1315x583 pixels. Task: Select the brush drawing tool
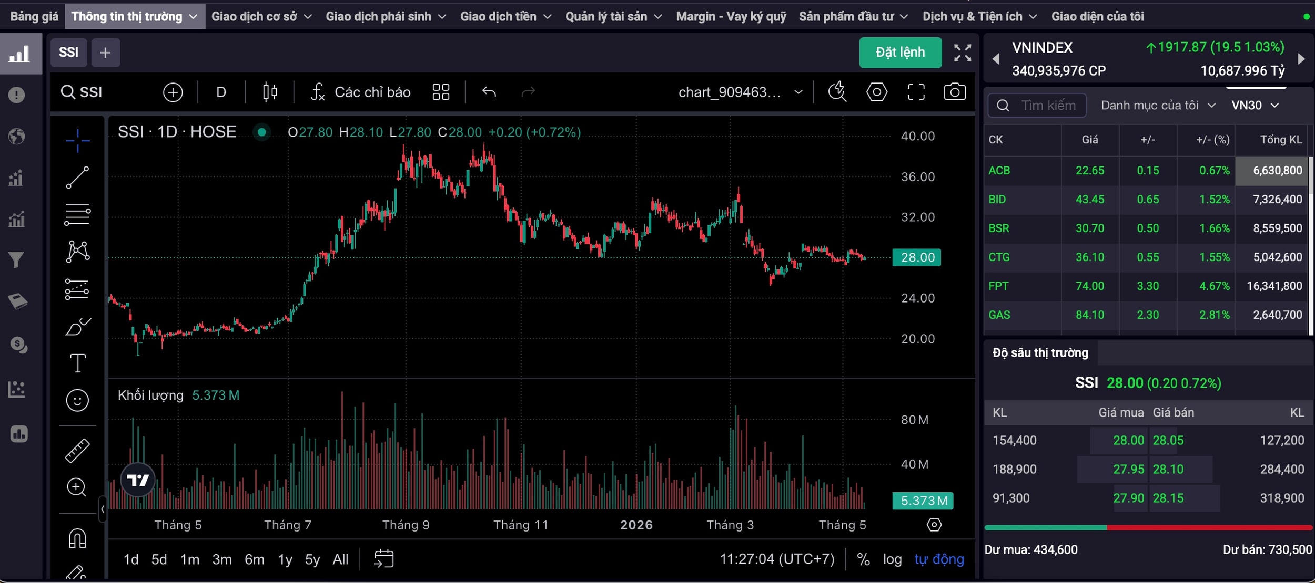pos(77,326)
